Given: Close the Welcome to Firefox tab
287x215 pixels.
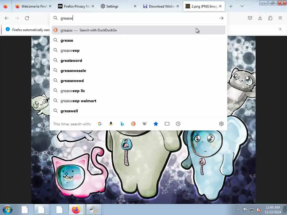Looking at the screenshot, I should pos(50,6).
